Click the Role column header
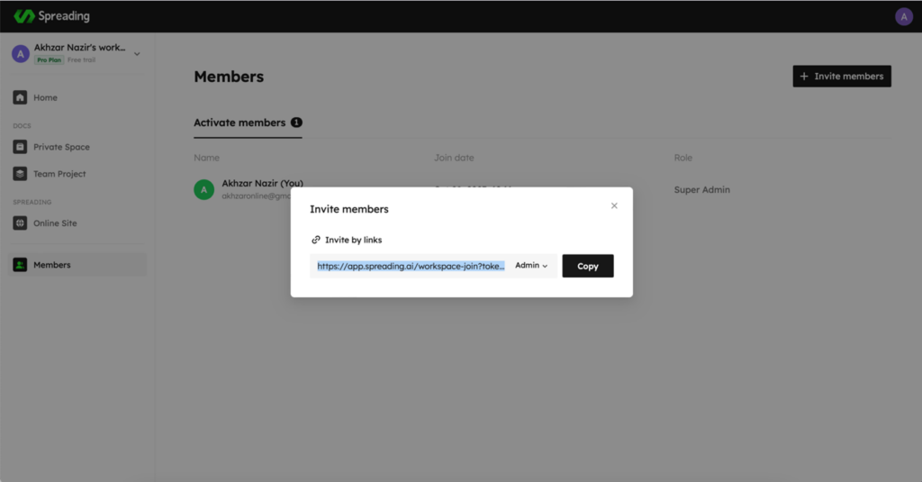 (682, 158)
